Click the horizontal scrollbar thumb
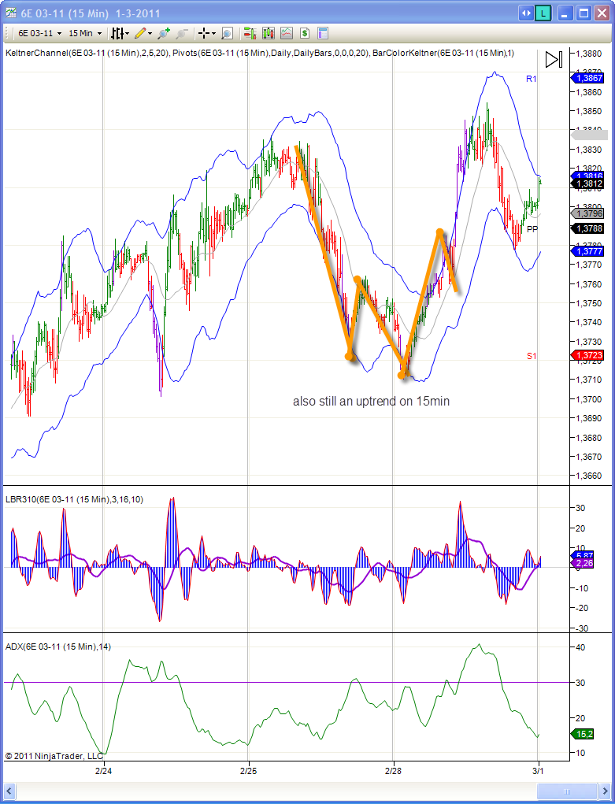This screenshot has height=804, width=615. click(x=567, y=790)
